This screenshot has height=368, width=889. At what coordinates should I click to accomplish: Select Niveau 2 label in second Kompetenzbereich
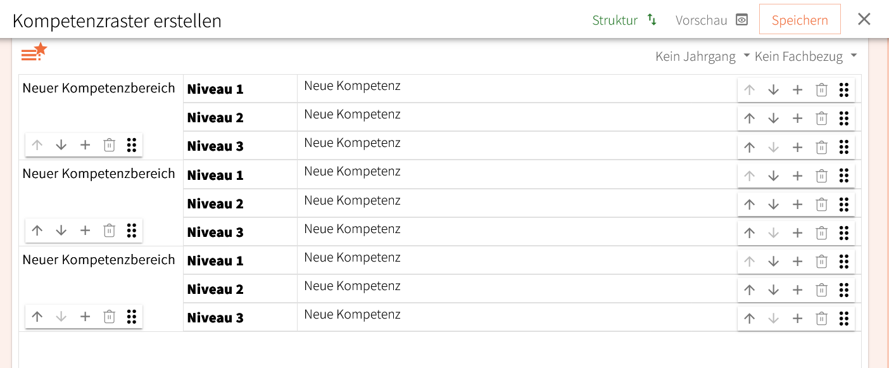coord(215,204)
